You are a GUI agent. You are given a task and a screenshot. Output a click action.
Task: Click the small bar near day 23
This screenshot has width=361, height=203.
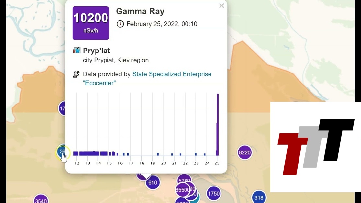(x=196, y=154)
